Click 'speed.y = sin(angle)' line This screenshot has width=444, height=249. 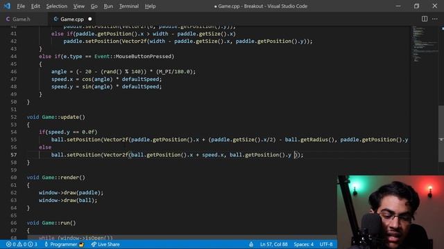point(106,86)
